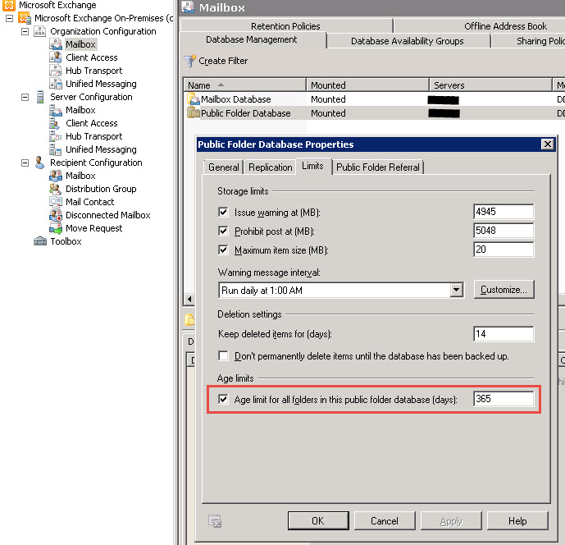Click the Mailbox header icon in the result pane
Viewport: 565px width, 545px height.
point(188,7)
